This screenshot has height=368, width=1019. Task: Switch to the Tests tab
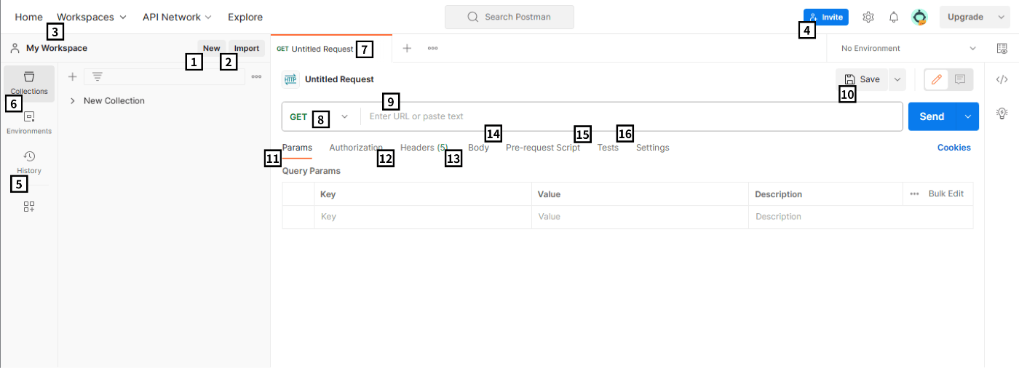point(608,148)
